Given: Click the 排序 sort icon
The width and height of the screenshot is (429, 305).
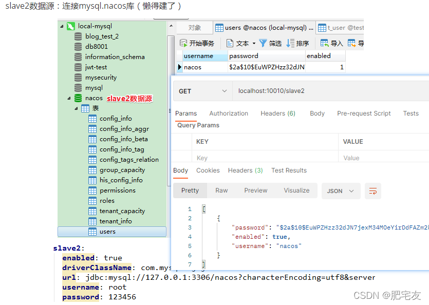Looking at the screenshot, I should coord(290,43).
